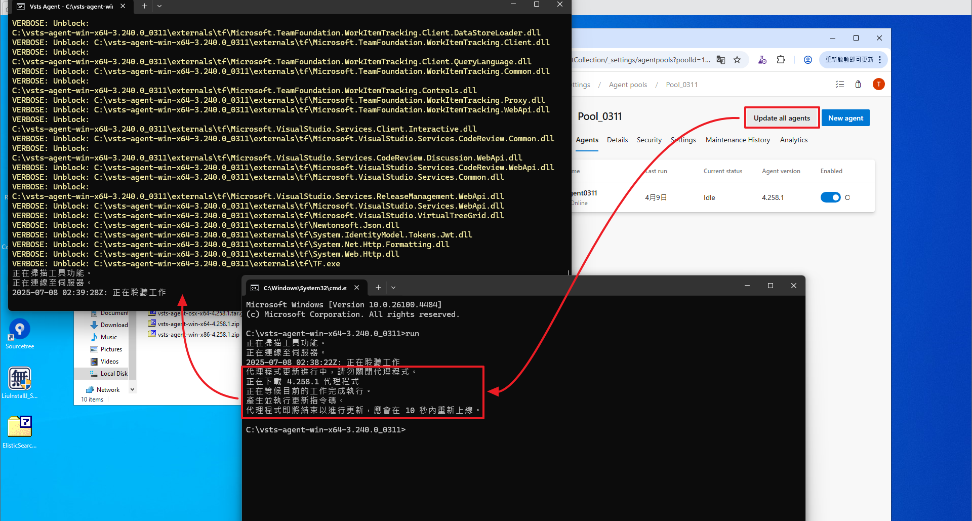Open Sourcetree desktop shortcut

pos(20,334)
